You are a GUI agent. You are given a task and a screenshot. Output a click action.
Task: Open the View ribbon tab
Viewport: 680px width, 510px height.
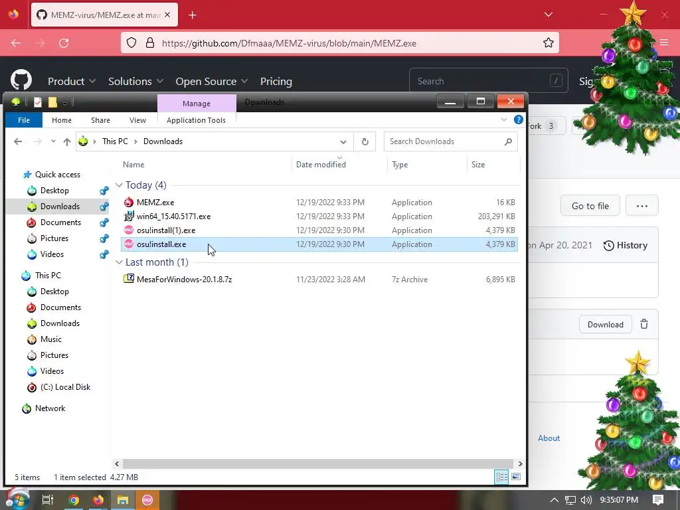point(137,120)
